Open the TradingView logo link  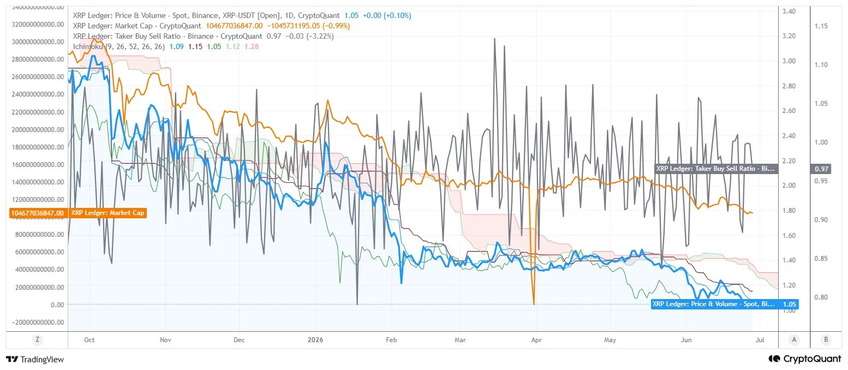coord(35,359)
